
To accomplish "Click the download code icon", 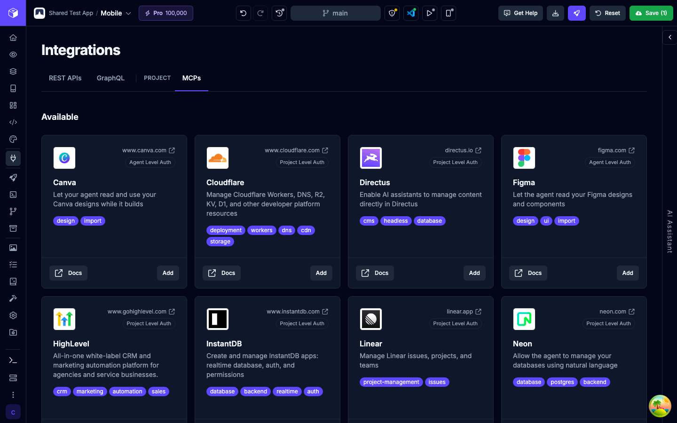I will click(555, 13).
